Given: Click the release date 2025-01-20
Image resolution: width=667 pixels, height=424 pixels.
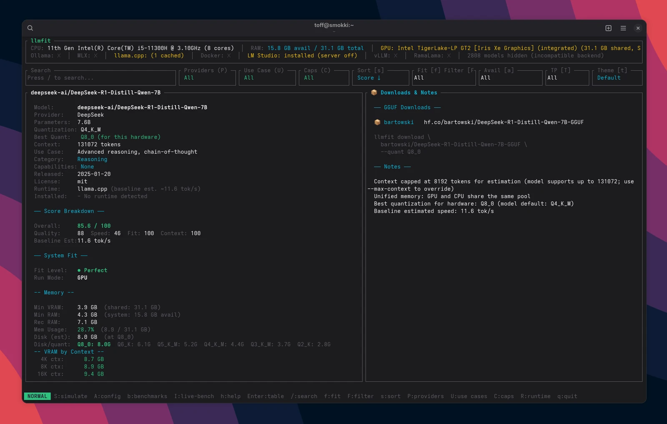Looking at the screenshot, I should pyautogui.click(x=94, y=174).
